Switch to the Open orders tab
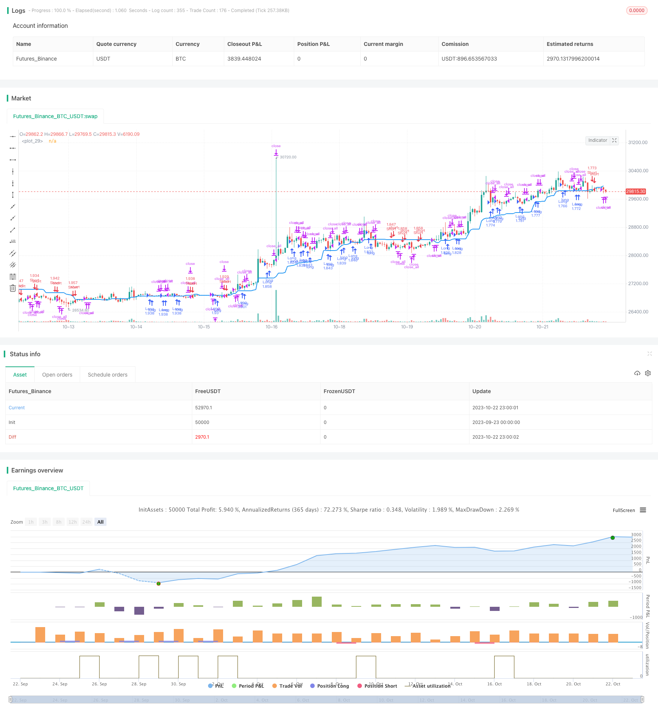This screenshot has width=658, height=714. pos(57,375)
